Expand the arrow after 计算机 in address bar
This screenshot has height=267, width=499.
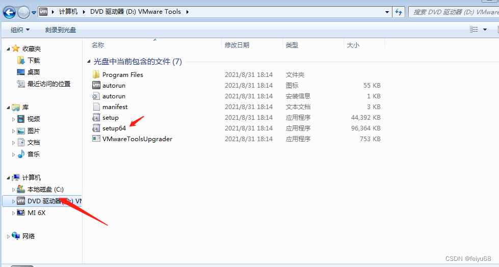(84, 12)
